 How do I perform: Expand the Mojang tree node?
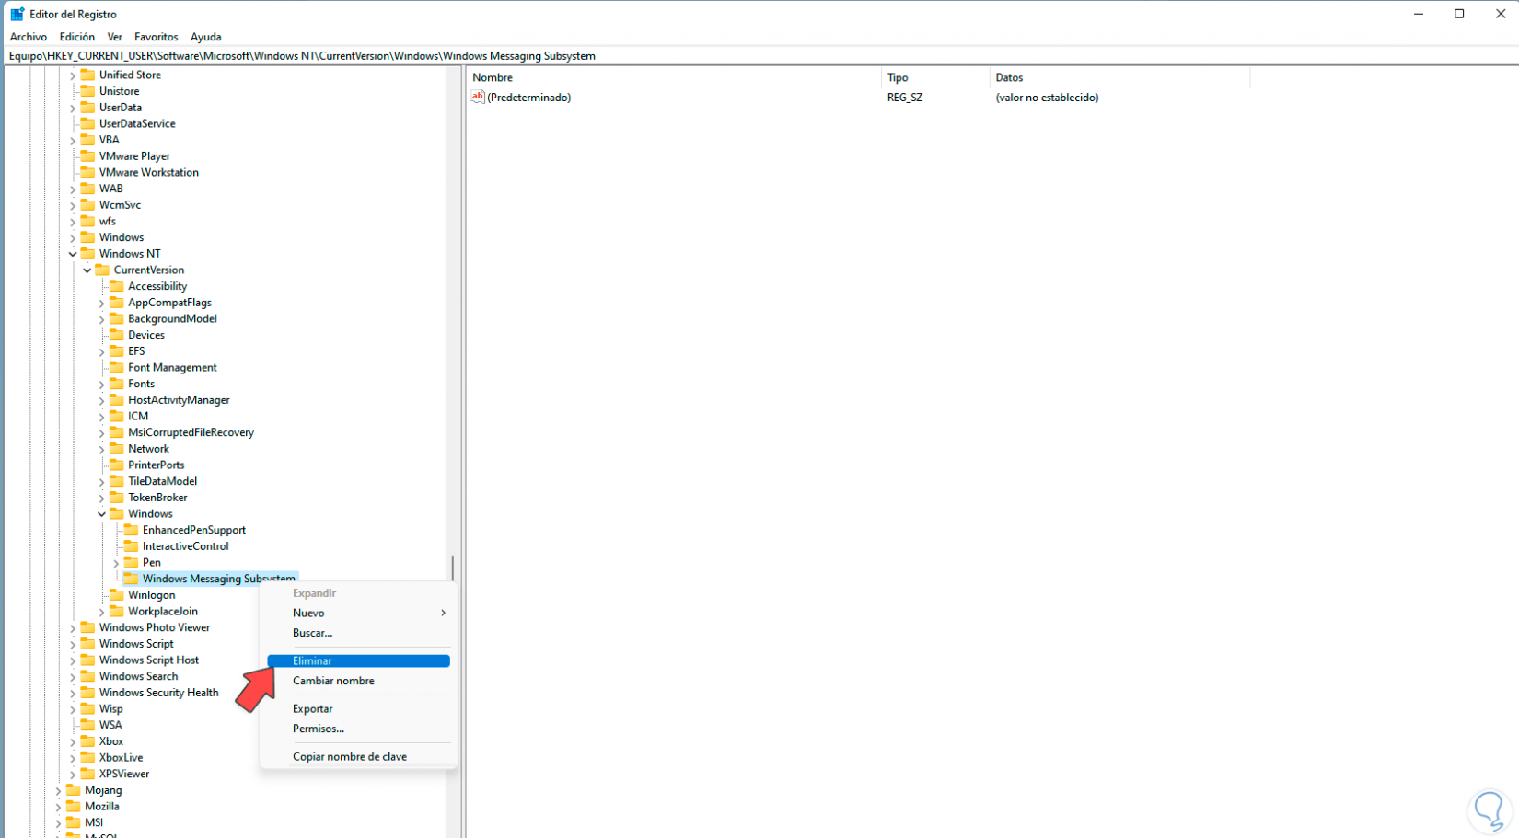pyautogui.click(x=58, y=790)
